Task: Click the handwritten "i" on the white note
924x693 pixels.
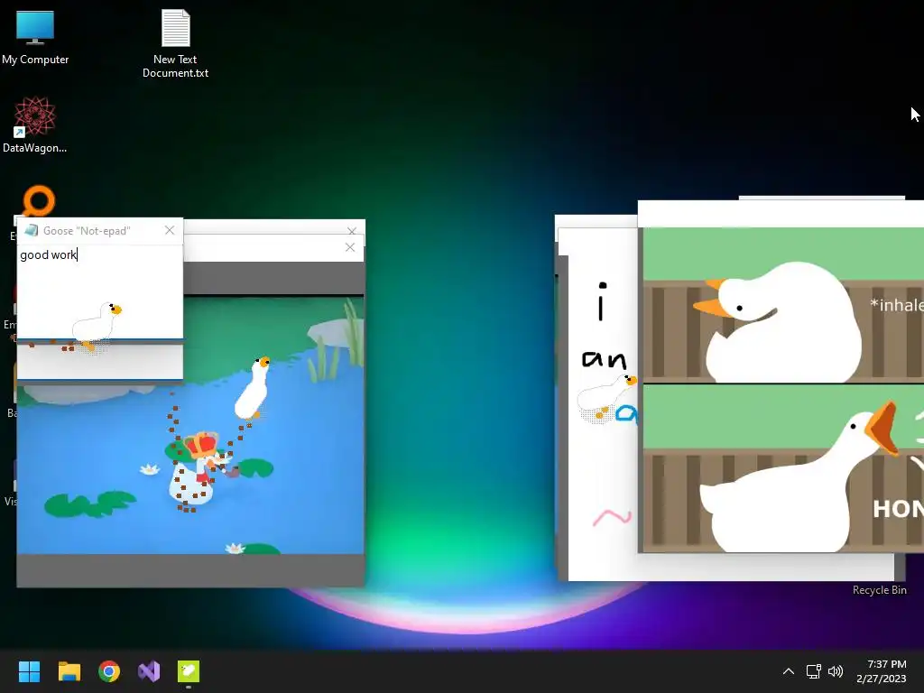Action: tap(601, 301)
